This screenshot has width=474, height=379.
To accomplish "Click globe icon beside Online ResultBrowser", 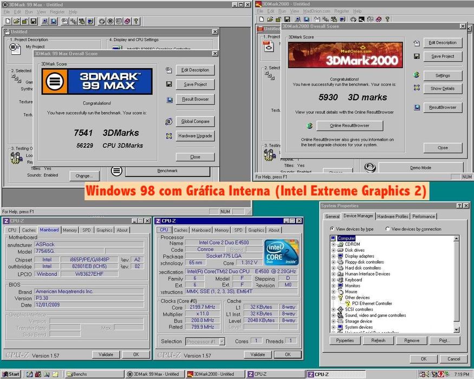I will (x=309, y=126).
